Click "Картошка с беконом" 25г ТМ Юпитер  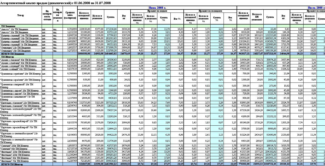coord(20,102)
